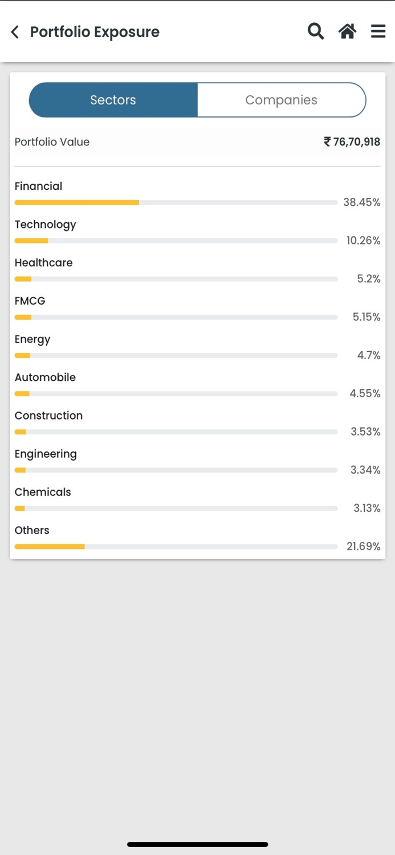Click the portfolio value amount
This screenshot has height=855, width=395.
(352, 142)
